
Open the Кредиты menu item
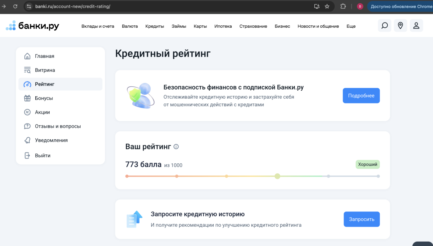tap(155, 26)
